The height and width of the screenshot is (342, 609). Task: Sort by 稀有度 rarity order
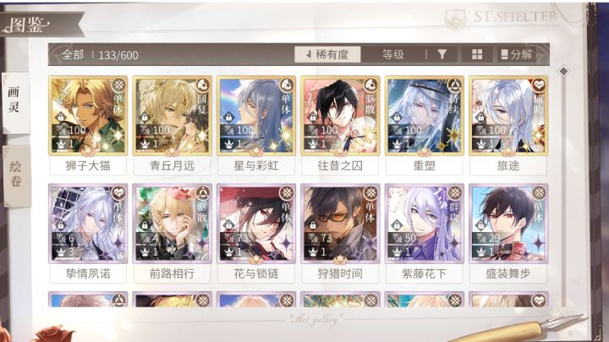pyautogui.click(x=327, y=54)
